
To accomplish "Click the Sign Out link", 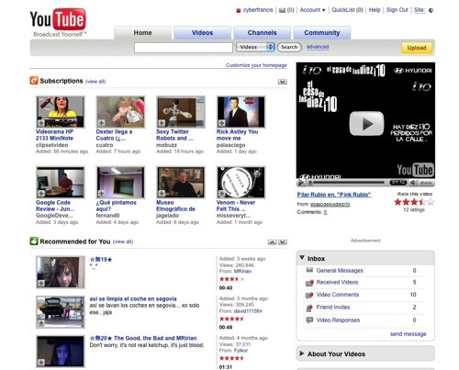I will point(397,10).
